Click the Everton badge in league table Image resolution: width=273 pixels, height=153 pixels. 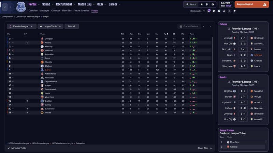(42, 70)
